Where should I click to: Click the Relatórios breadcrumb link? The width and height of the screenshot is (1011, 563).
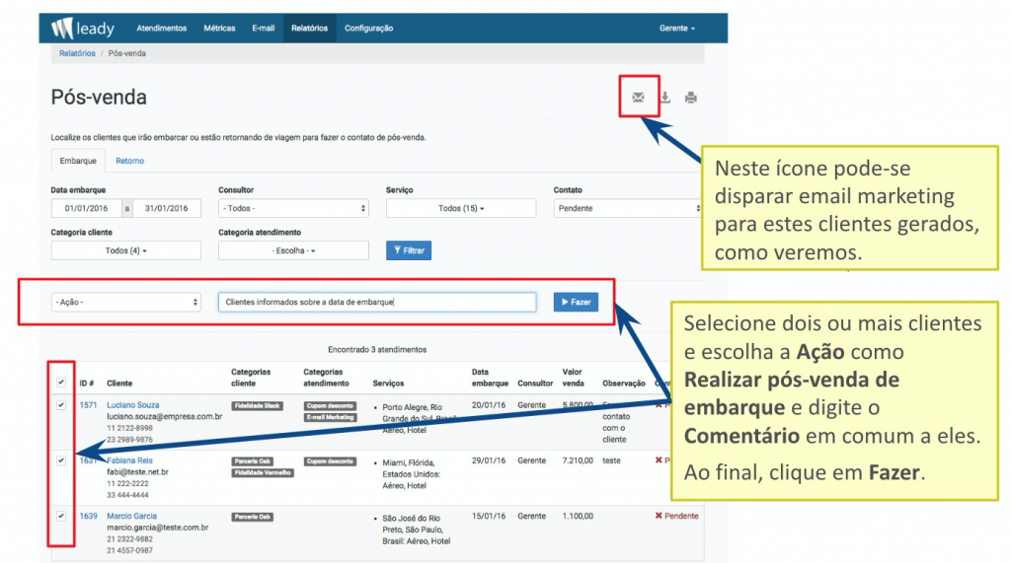77,53
